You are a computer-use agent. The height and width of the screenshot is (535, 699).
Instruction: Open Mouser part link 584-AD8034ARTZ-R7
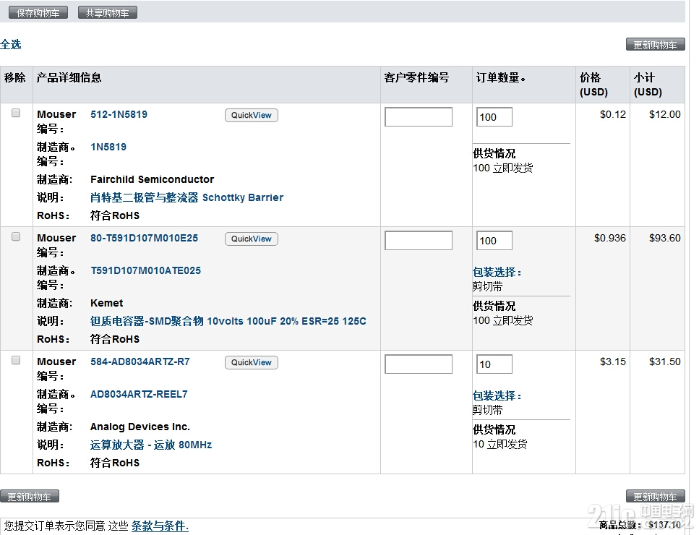[x=140, y=361]
